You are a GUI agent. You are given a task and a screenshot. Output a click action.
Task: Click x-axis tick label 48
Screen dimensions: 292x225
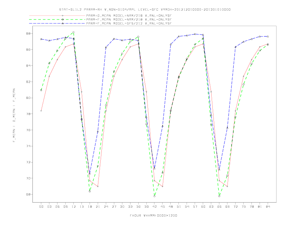(x=171, y=207)
